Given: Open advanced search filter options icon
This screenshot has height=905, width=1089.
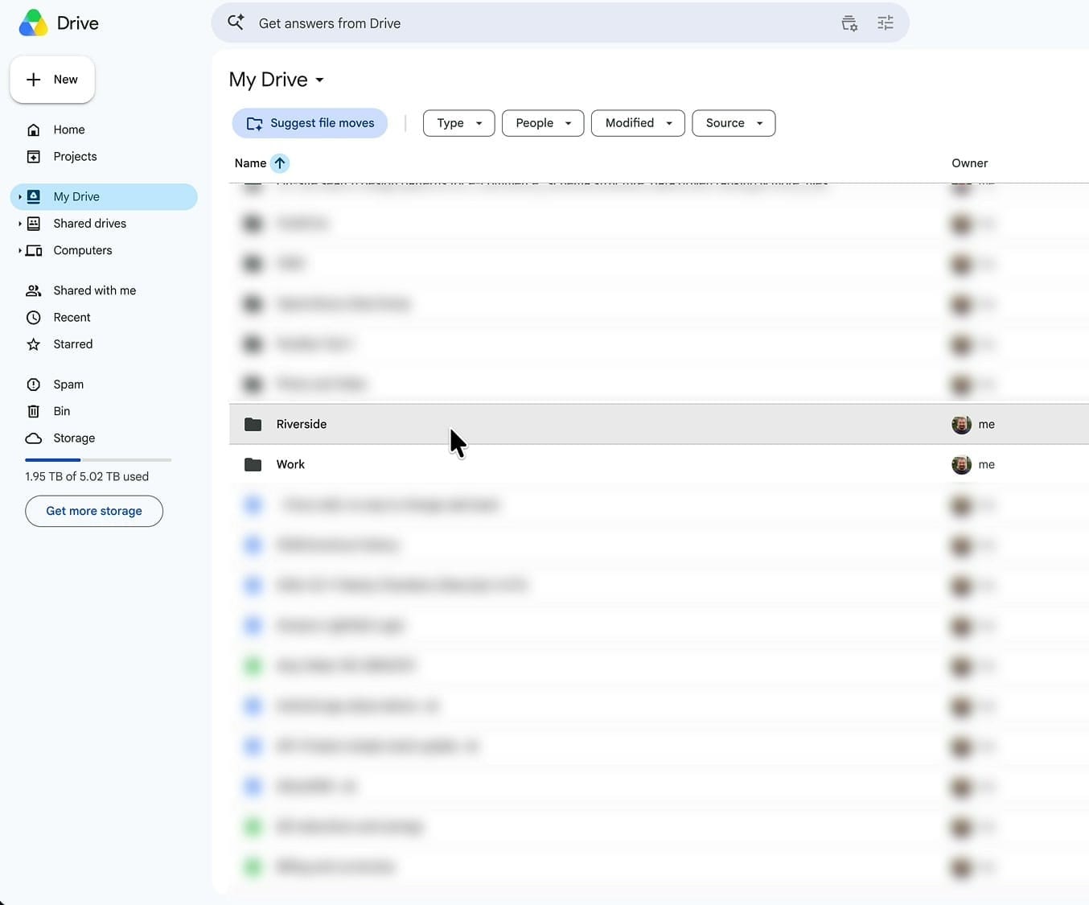Looking at the screenshot, I should 886,23.
